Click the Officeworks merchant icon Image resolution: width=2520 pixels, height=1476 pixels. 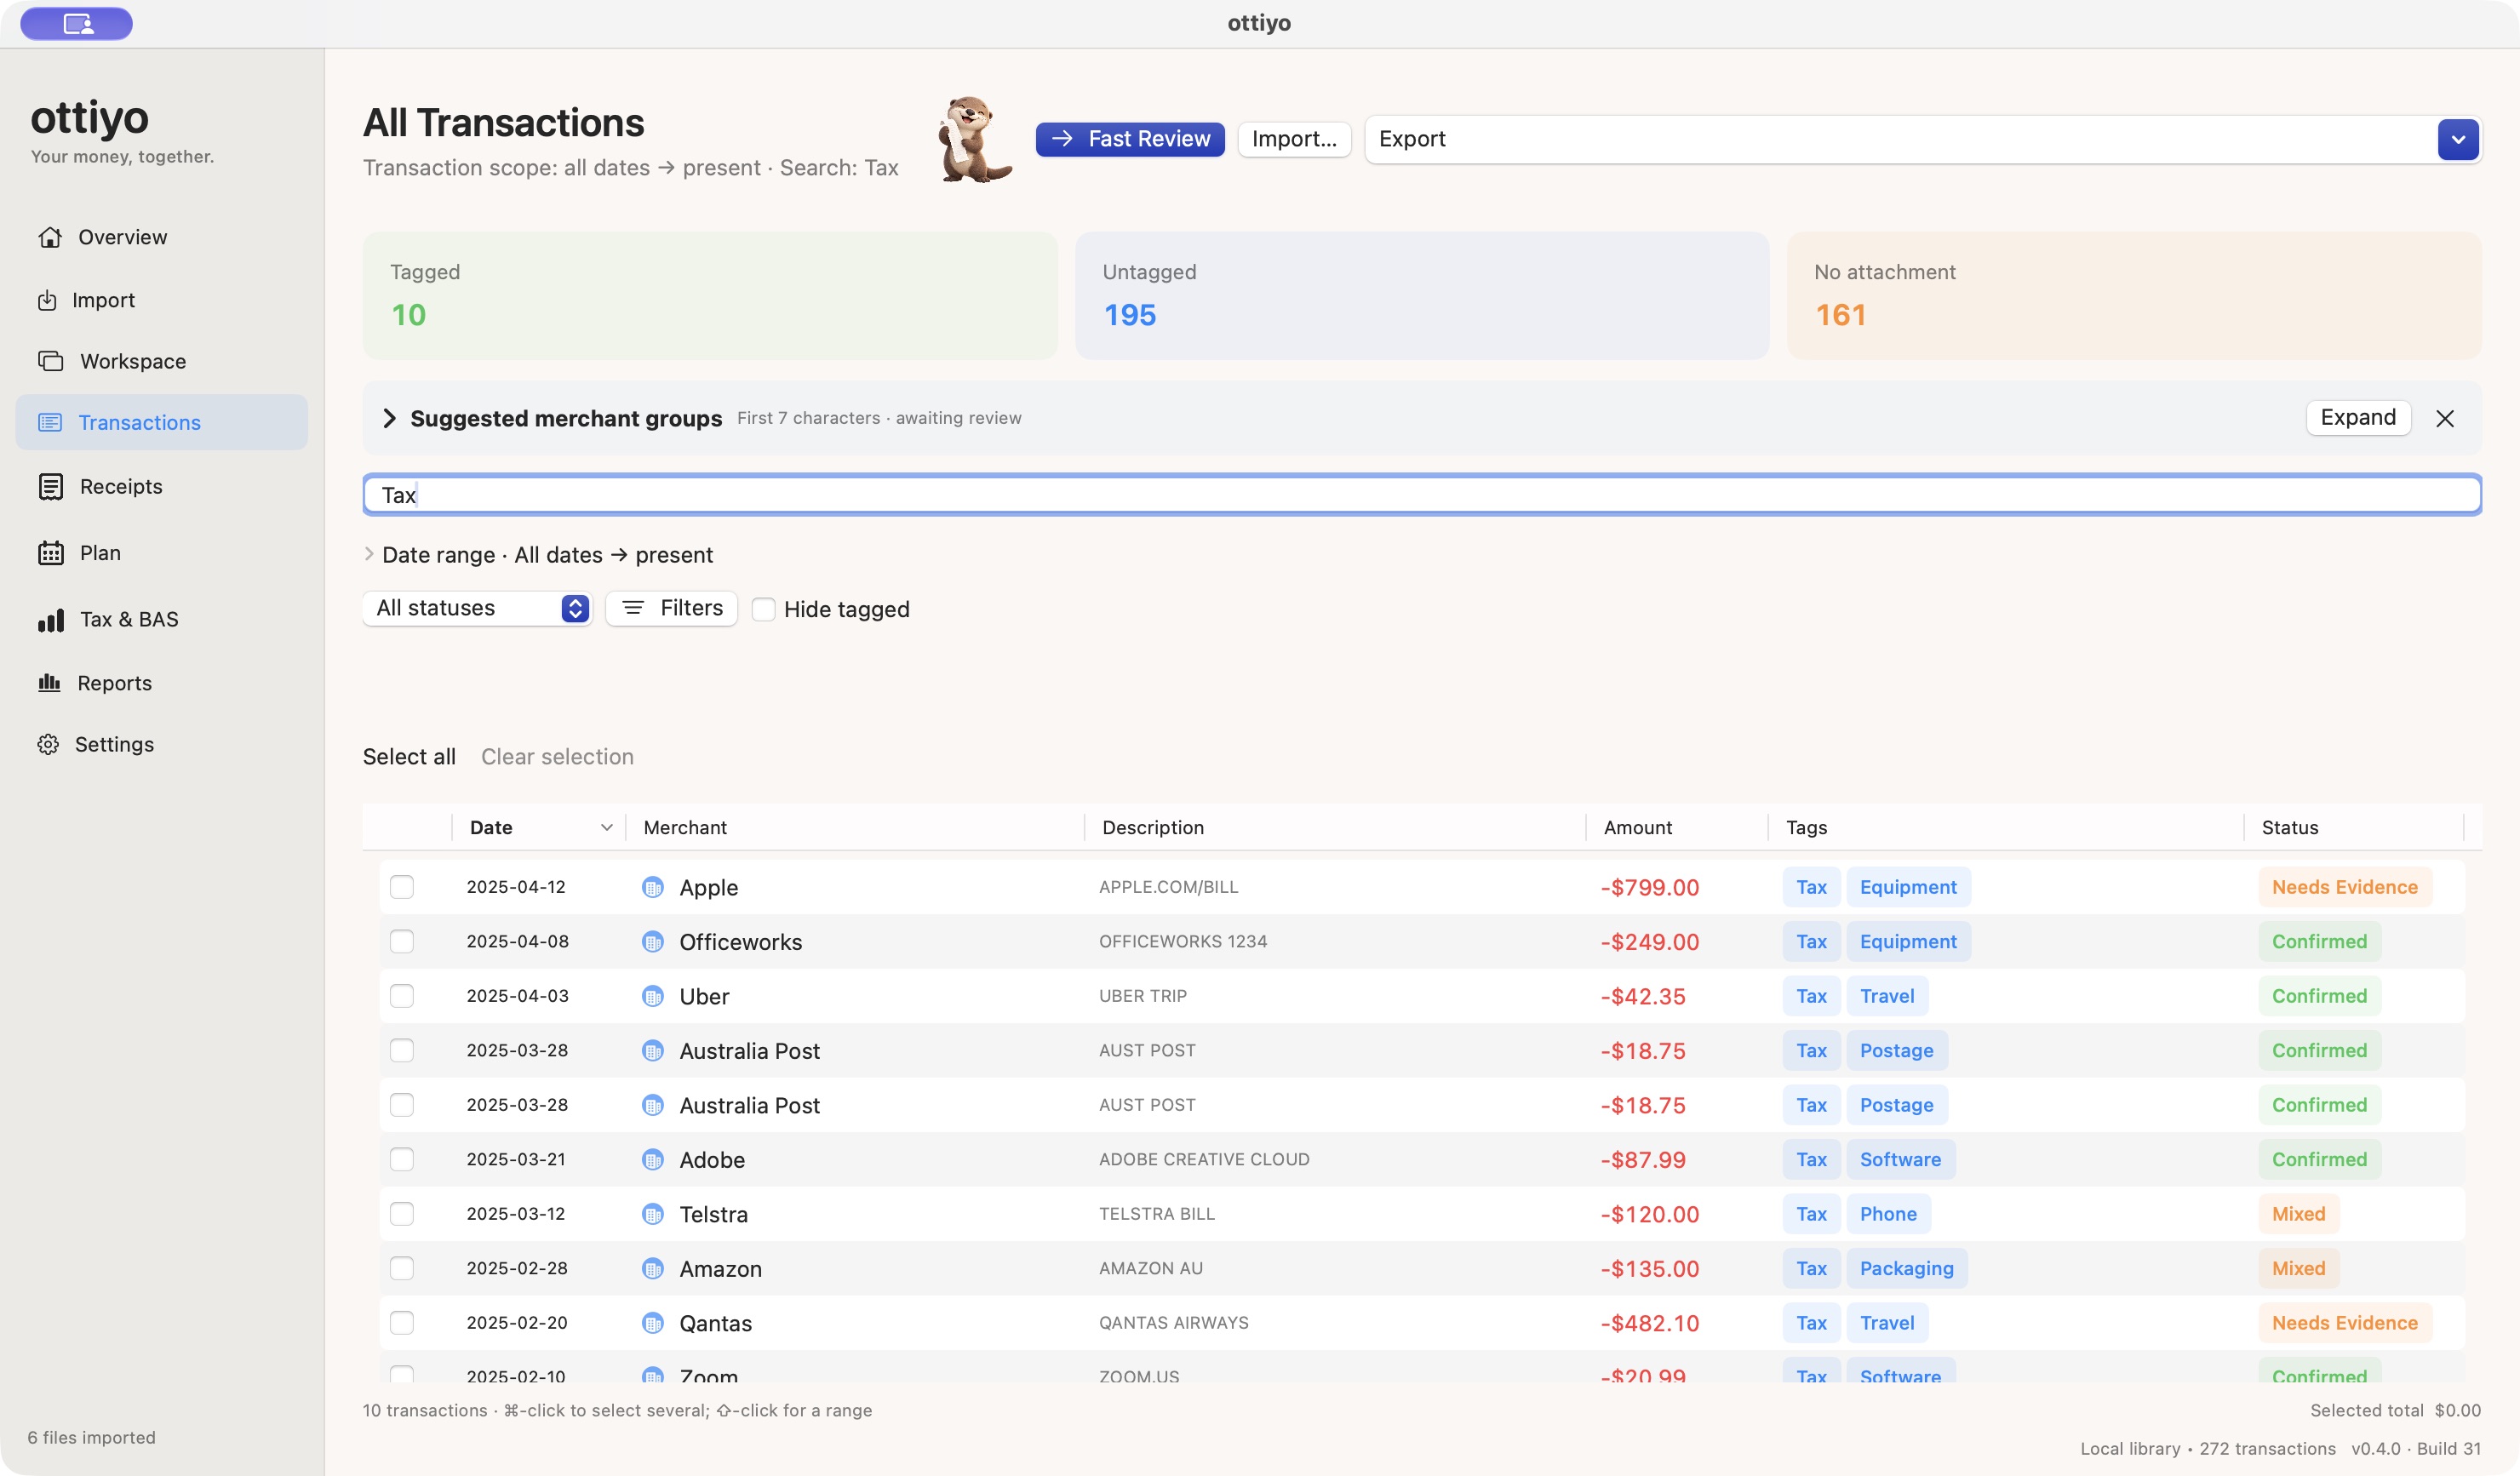653,942
